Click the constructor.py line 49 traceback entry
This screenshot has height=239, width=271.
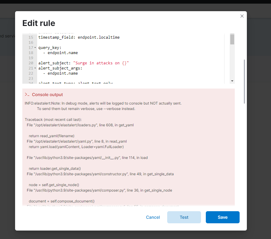pyautogui.click(x=100, y=174)
